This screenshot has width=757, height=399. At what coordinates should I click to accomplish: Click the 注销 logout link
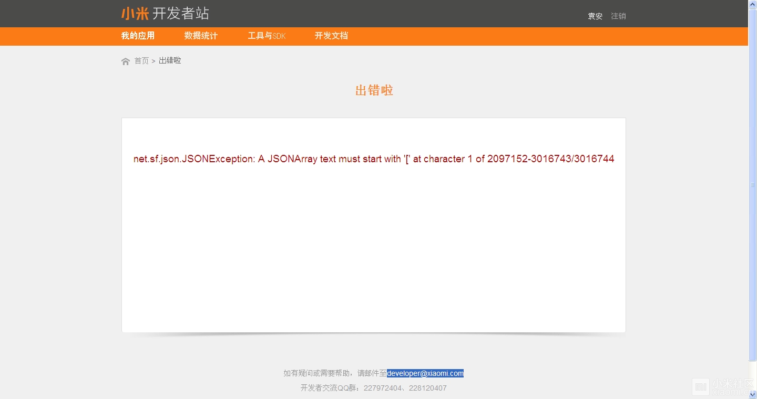coord(618,16)
